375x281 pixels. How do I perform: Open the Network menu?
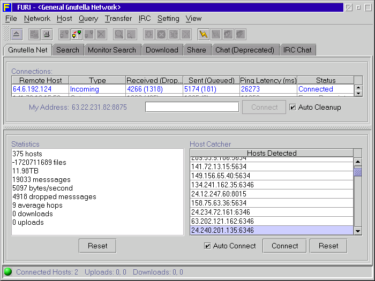37,18
